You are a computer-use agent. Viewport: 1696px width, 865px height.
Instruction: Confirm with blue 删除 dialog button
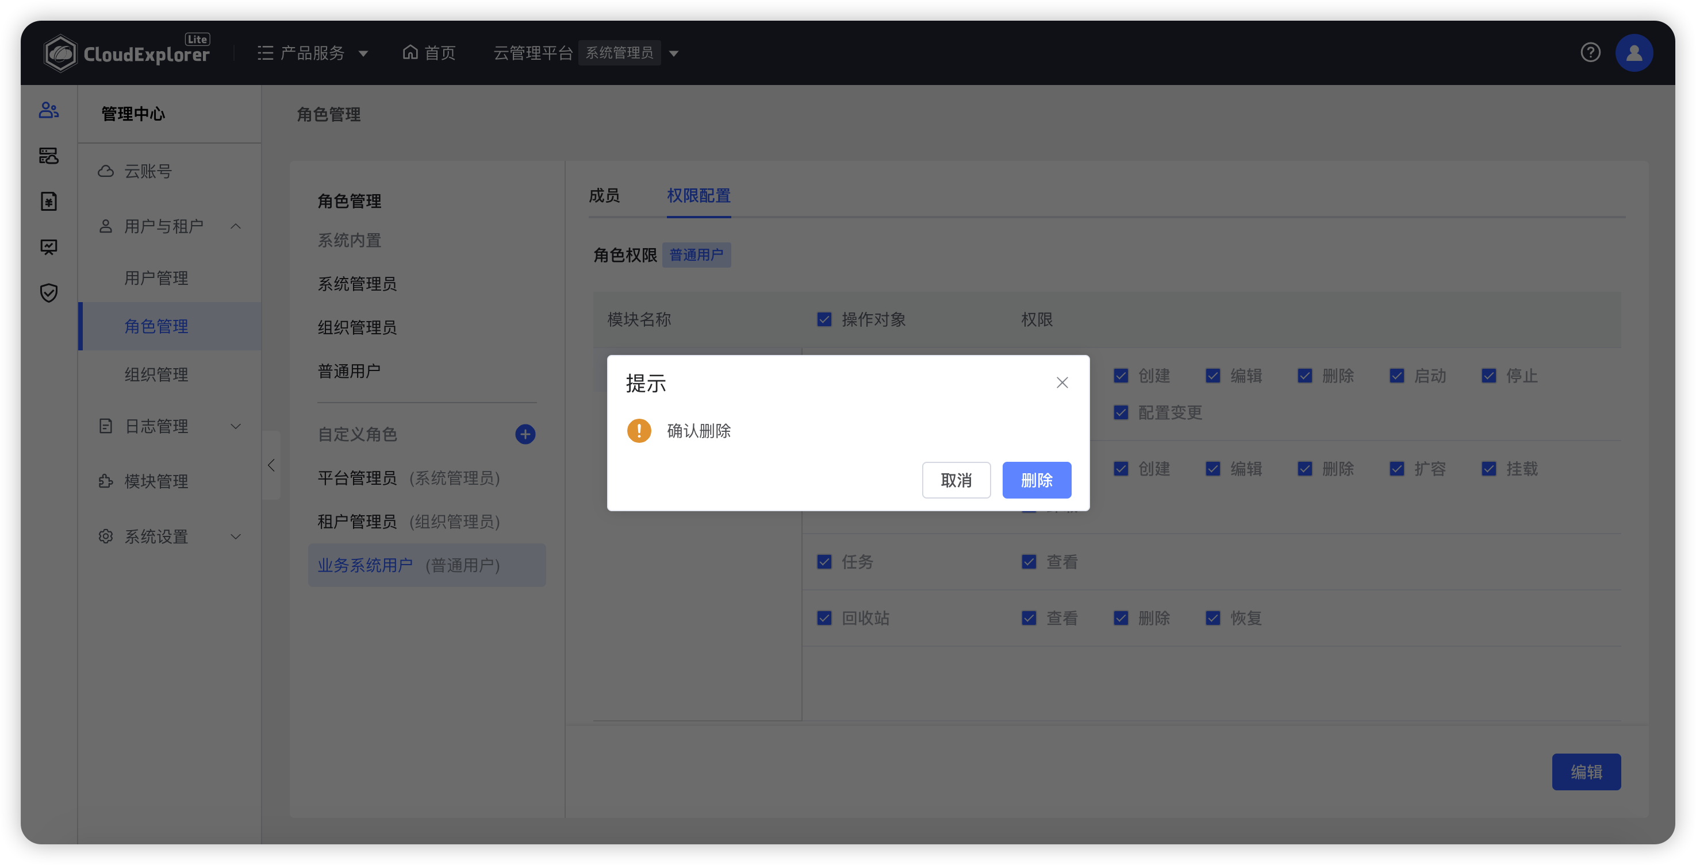(x=1037, y=480)
